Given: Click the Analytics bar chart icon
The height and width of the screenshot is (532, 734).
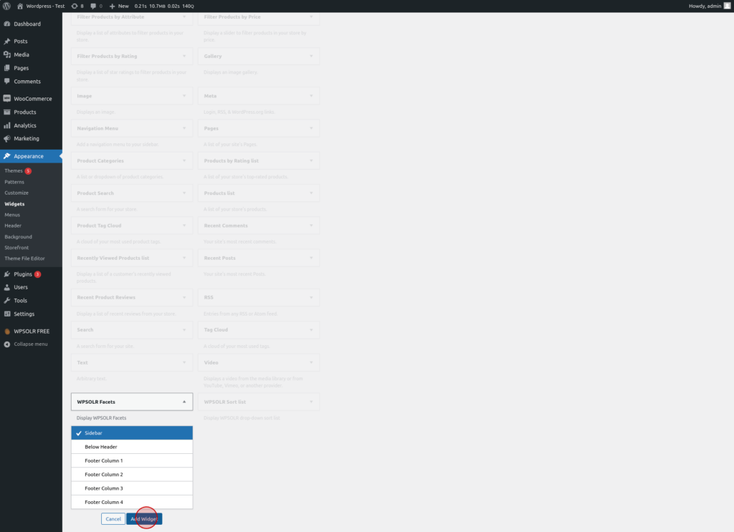Looking at the screenshot, I should pyautogui.click(x=7, y=125).
